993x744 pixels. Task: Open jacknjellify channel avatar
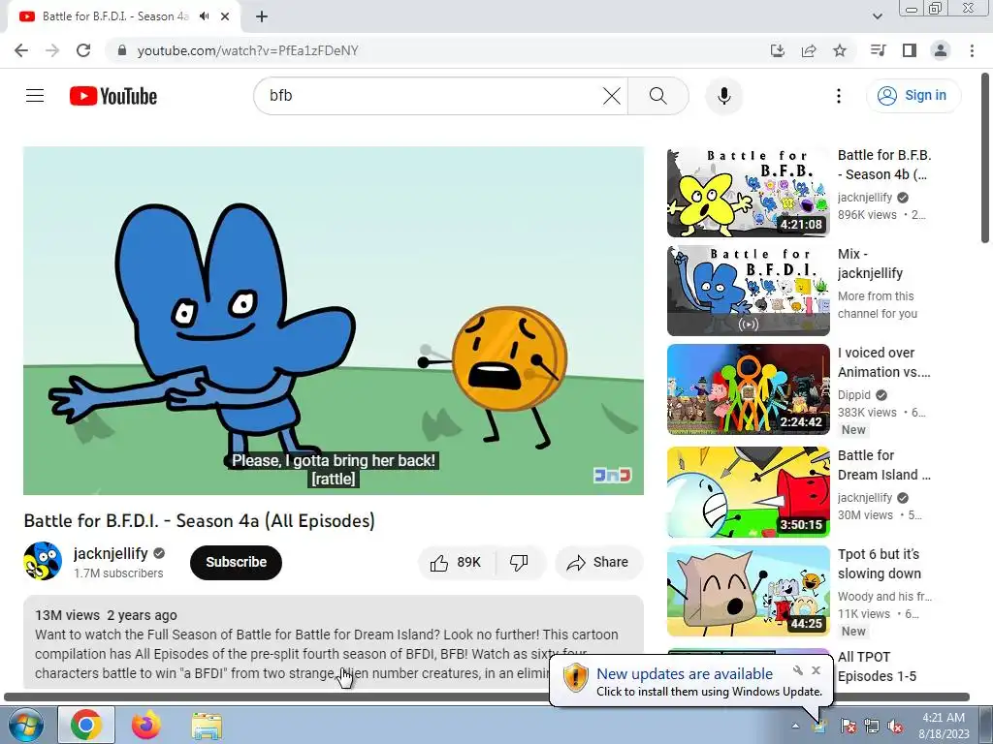[x=43, y=561]
